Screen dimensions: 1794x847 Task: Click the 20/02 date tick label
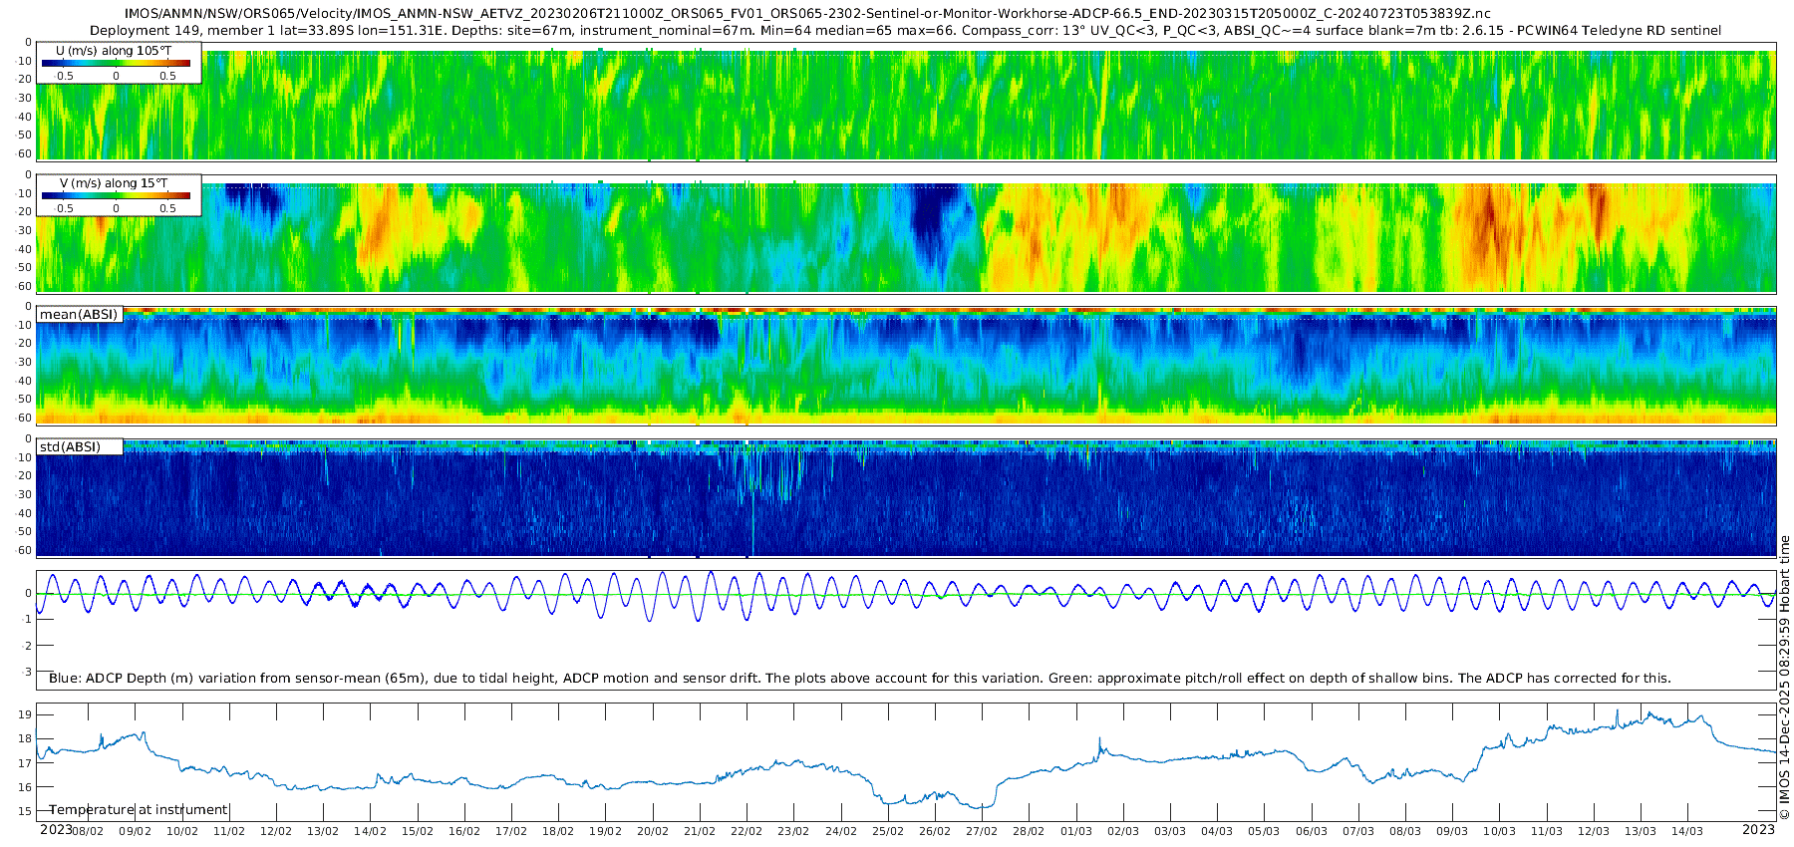click(653, 831)
